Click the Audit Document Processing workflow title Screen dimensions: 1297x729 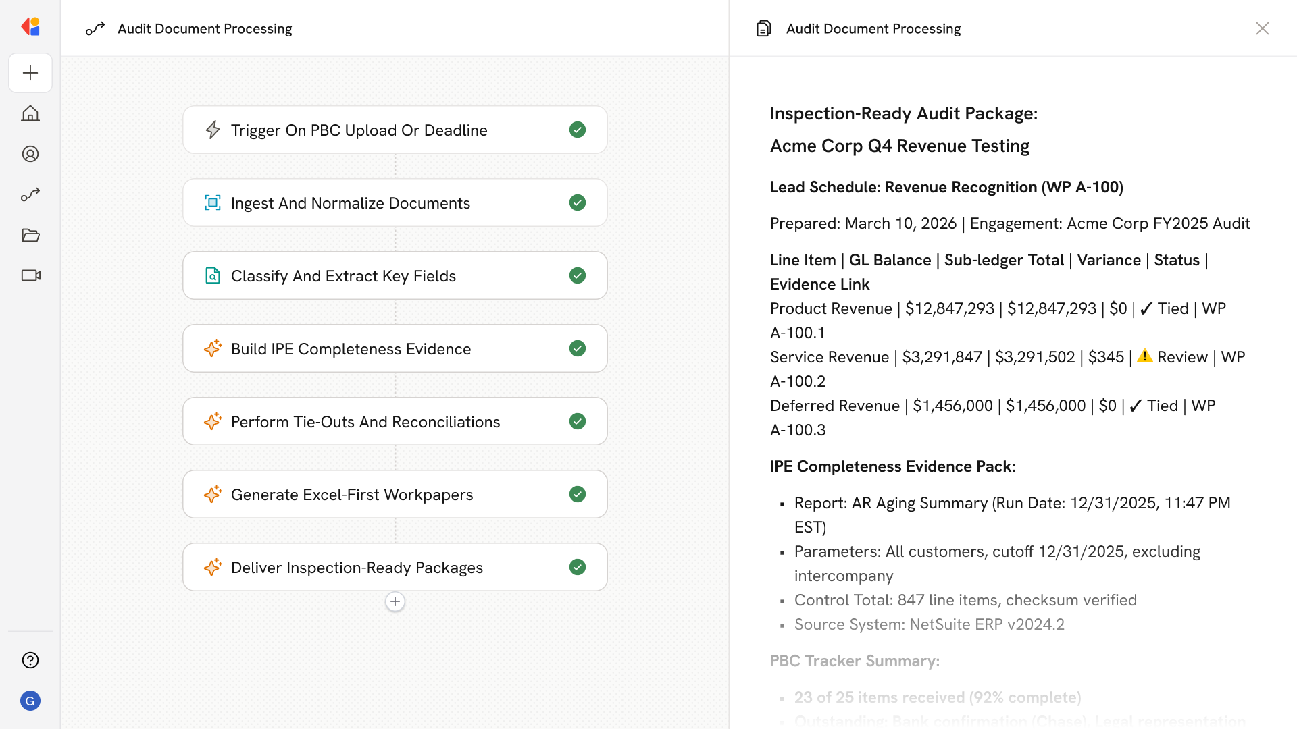(205, 28)
